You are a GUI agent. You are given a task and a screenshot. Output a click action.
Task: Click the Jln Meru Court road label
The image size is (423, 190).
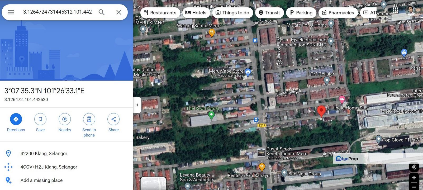point(335,153)
